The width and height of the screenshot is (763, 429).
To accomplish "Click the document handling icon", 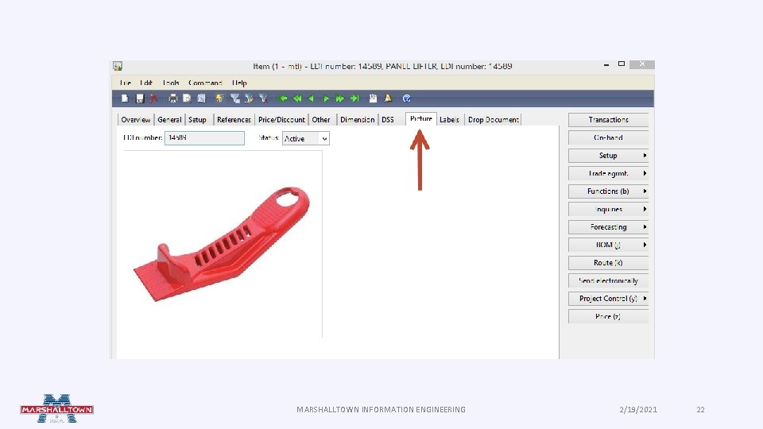I will coord(374,99).
